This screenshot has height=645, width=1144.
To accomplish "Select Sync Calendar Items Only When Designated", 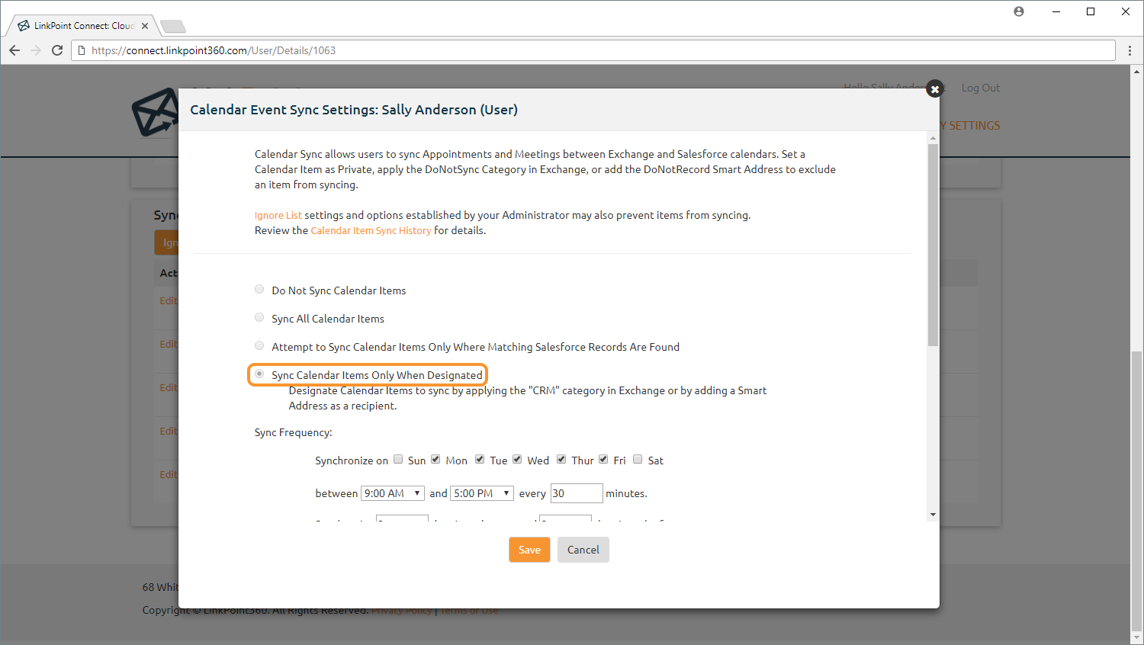I will 259,374.
